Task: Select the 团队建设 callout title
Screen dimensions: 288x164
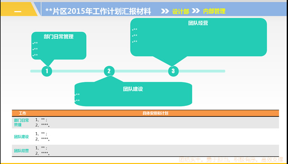Action: point(133,89)
